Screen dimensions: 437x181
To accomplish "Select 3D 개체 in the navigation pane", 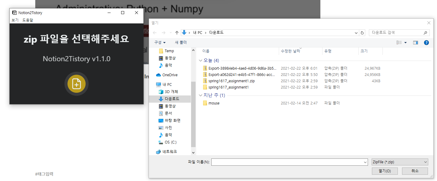I will click(x=172, y=92).
